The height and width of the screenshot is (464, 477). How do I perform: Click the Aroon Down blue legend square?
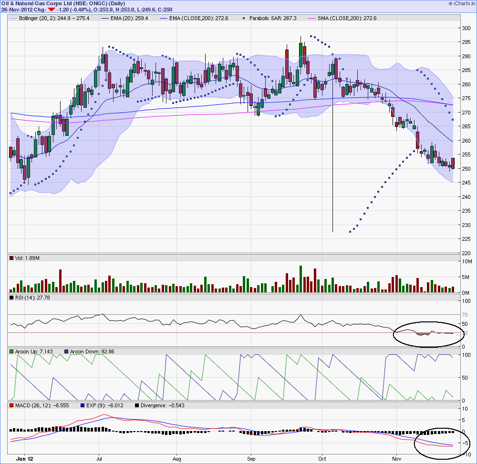(x=66, y=351)
